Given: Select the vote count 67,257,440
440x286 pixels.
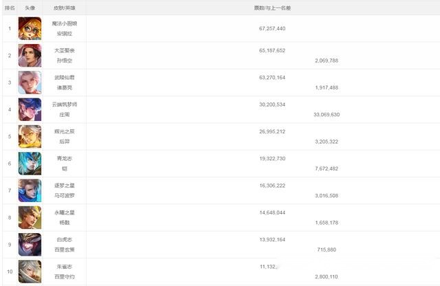Looking at the screenshot, I should (x=272, y=28).
